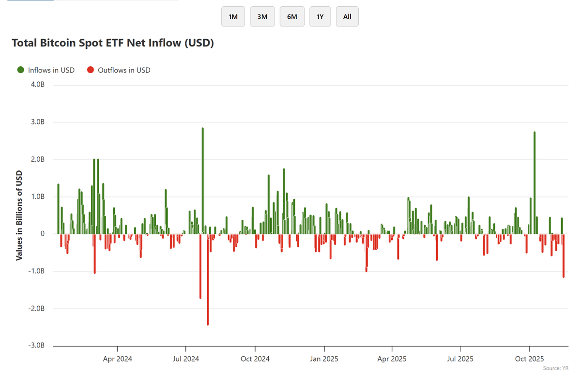Click the 1.0B y-axis label
Viewport: 581px width, 377px height.
click(38, 197)
